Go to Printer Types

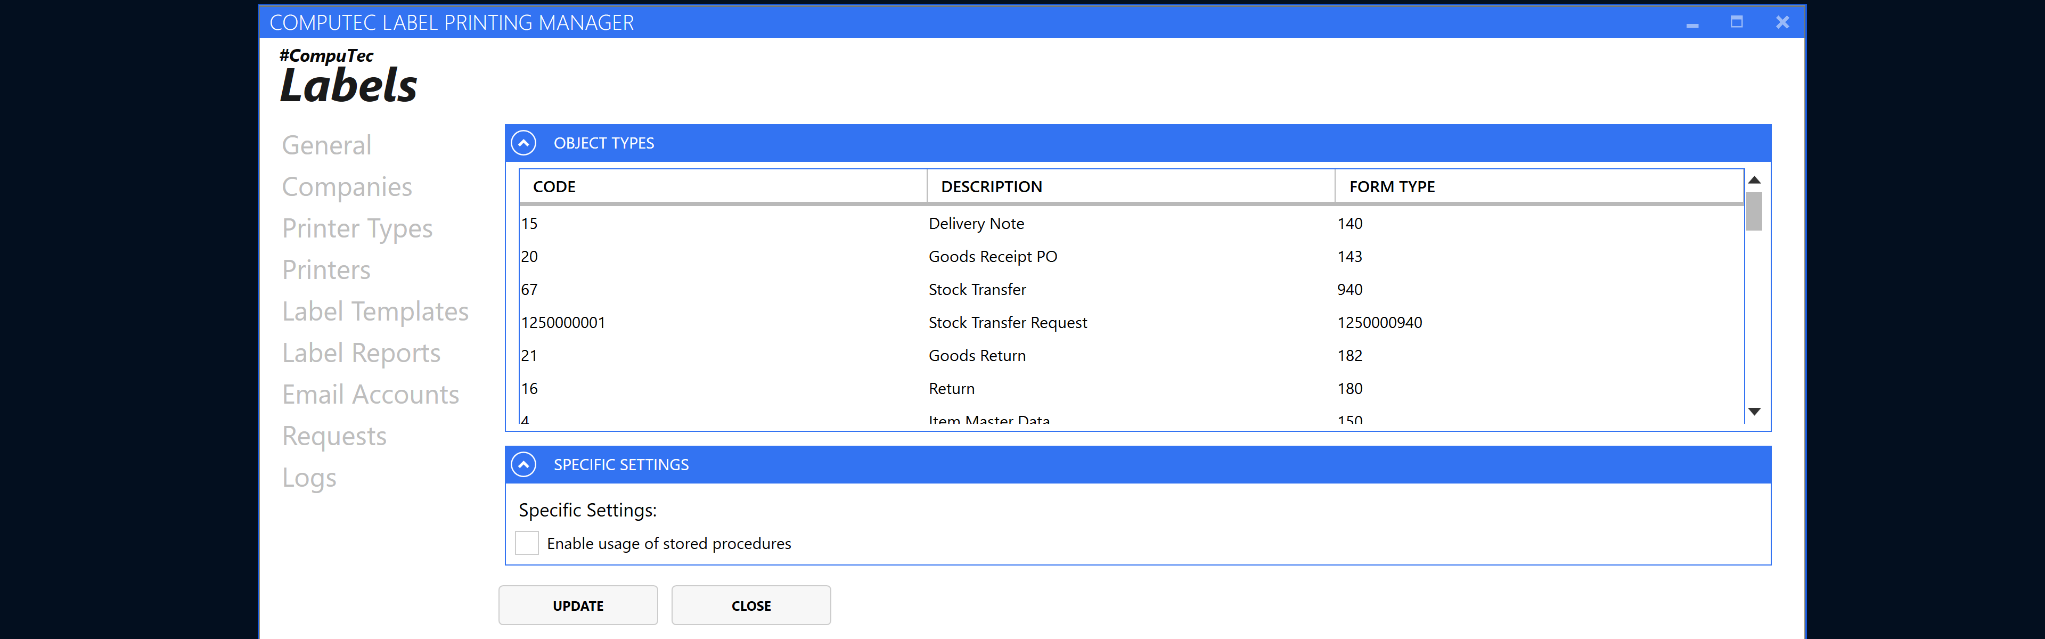[357, 228]
